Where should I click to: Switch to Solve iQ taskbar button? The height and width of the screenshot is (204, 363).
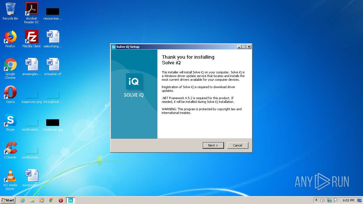(x=71, y=200)
